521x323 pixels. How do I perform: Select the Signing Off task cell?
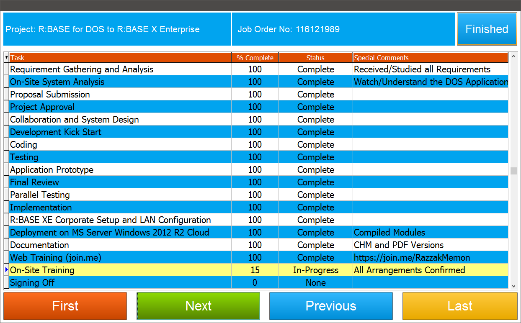click(120, 283)
